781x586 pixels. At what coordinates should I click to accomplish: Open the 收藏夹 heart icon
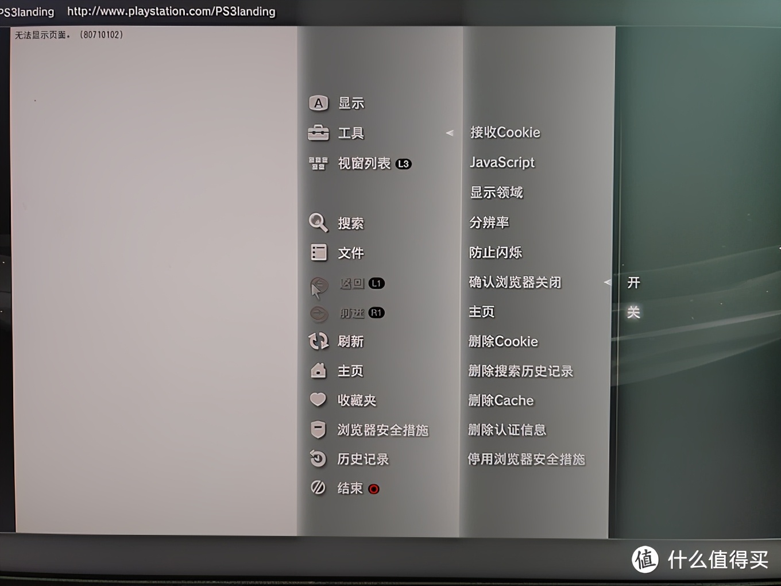(x=318, y=399)
